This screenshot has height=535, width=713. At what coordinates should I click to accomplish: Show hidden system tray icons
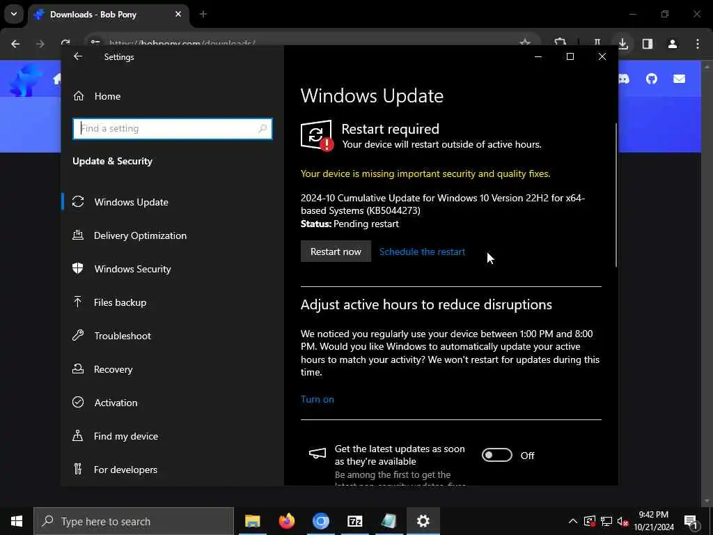pyautogui.click(x=573, y=521)
